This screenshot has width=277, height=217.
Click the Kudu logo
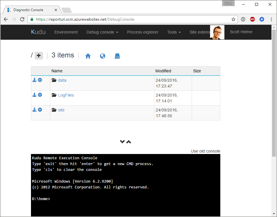pyautogui.click(x=38, y=32)
